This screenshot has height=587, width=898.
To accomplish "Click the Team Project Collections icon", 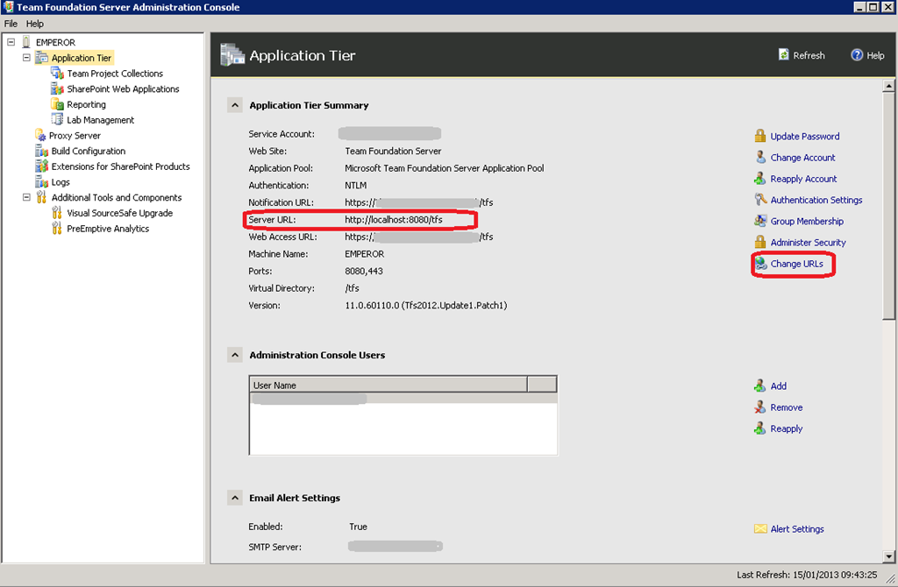I will tap(57, 74).
